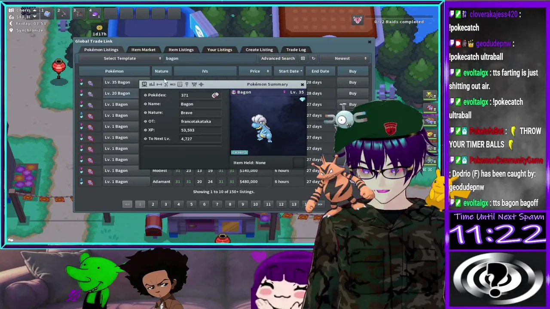This screenshot has width=550, height=309.
Task: Click the raid icon next to Raids completed
Action: pyautogui.click(x=357, y=20)
